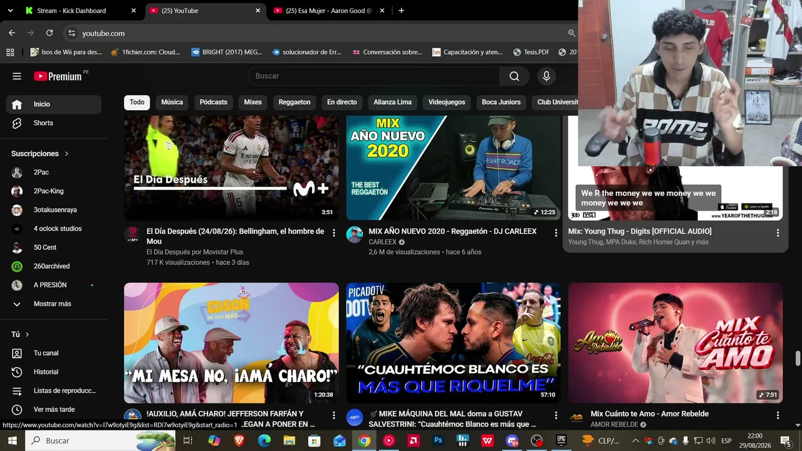The width and height of the screenshot is (802, 451).
Task: Open BRIGHT (2017) MEG bookmark
Action: click(x=226, y=53)
